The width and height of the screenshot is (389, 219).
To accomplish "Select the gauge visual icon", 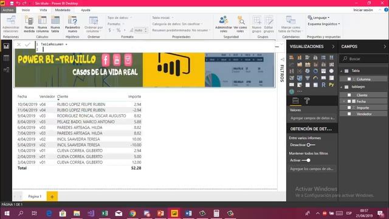I will click(x=315, y=78).
